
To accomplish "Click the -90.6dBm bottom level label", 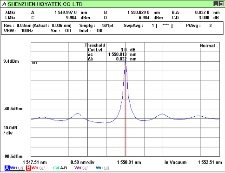I will pyautogui.click(x=13, y=156).
